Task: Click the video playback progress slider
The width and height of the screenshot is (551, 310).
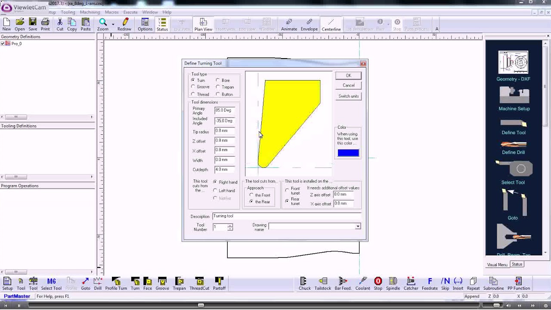Action: coord(201,305)
